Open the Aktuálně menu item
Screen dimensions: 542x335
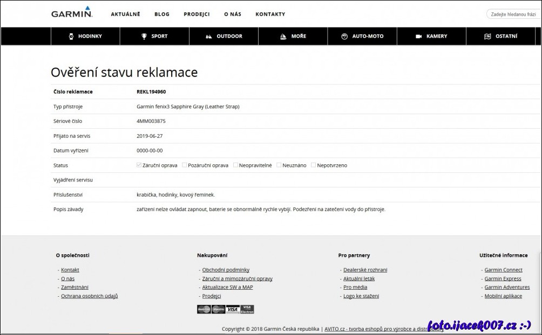point(125,14)
